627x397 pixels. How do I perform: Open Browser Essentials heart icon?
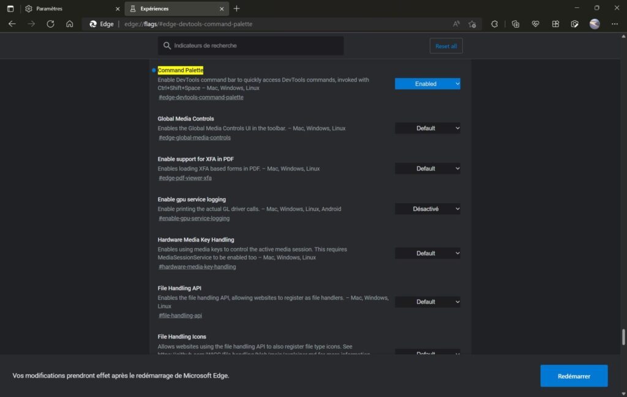tap(535, 24)
